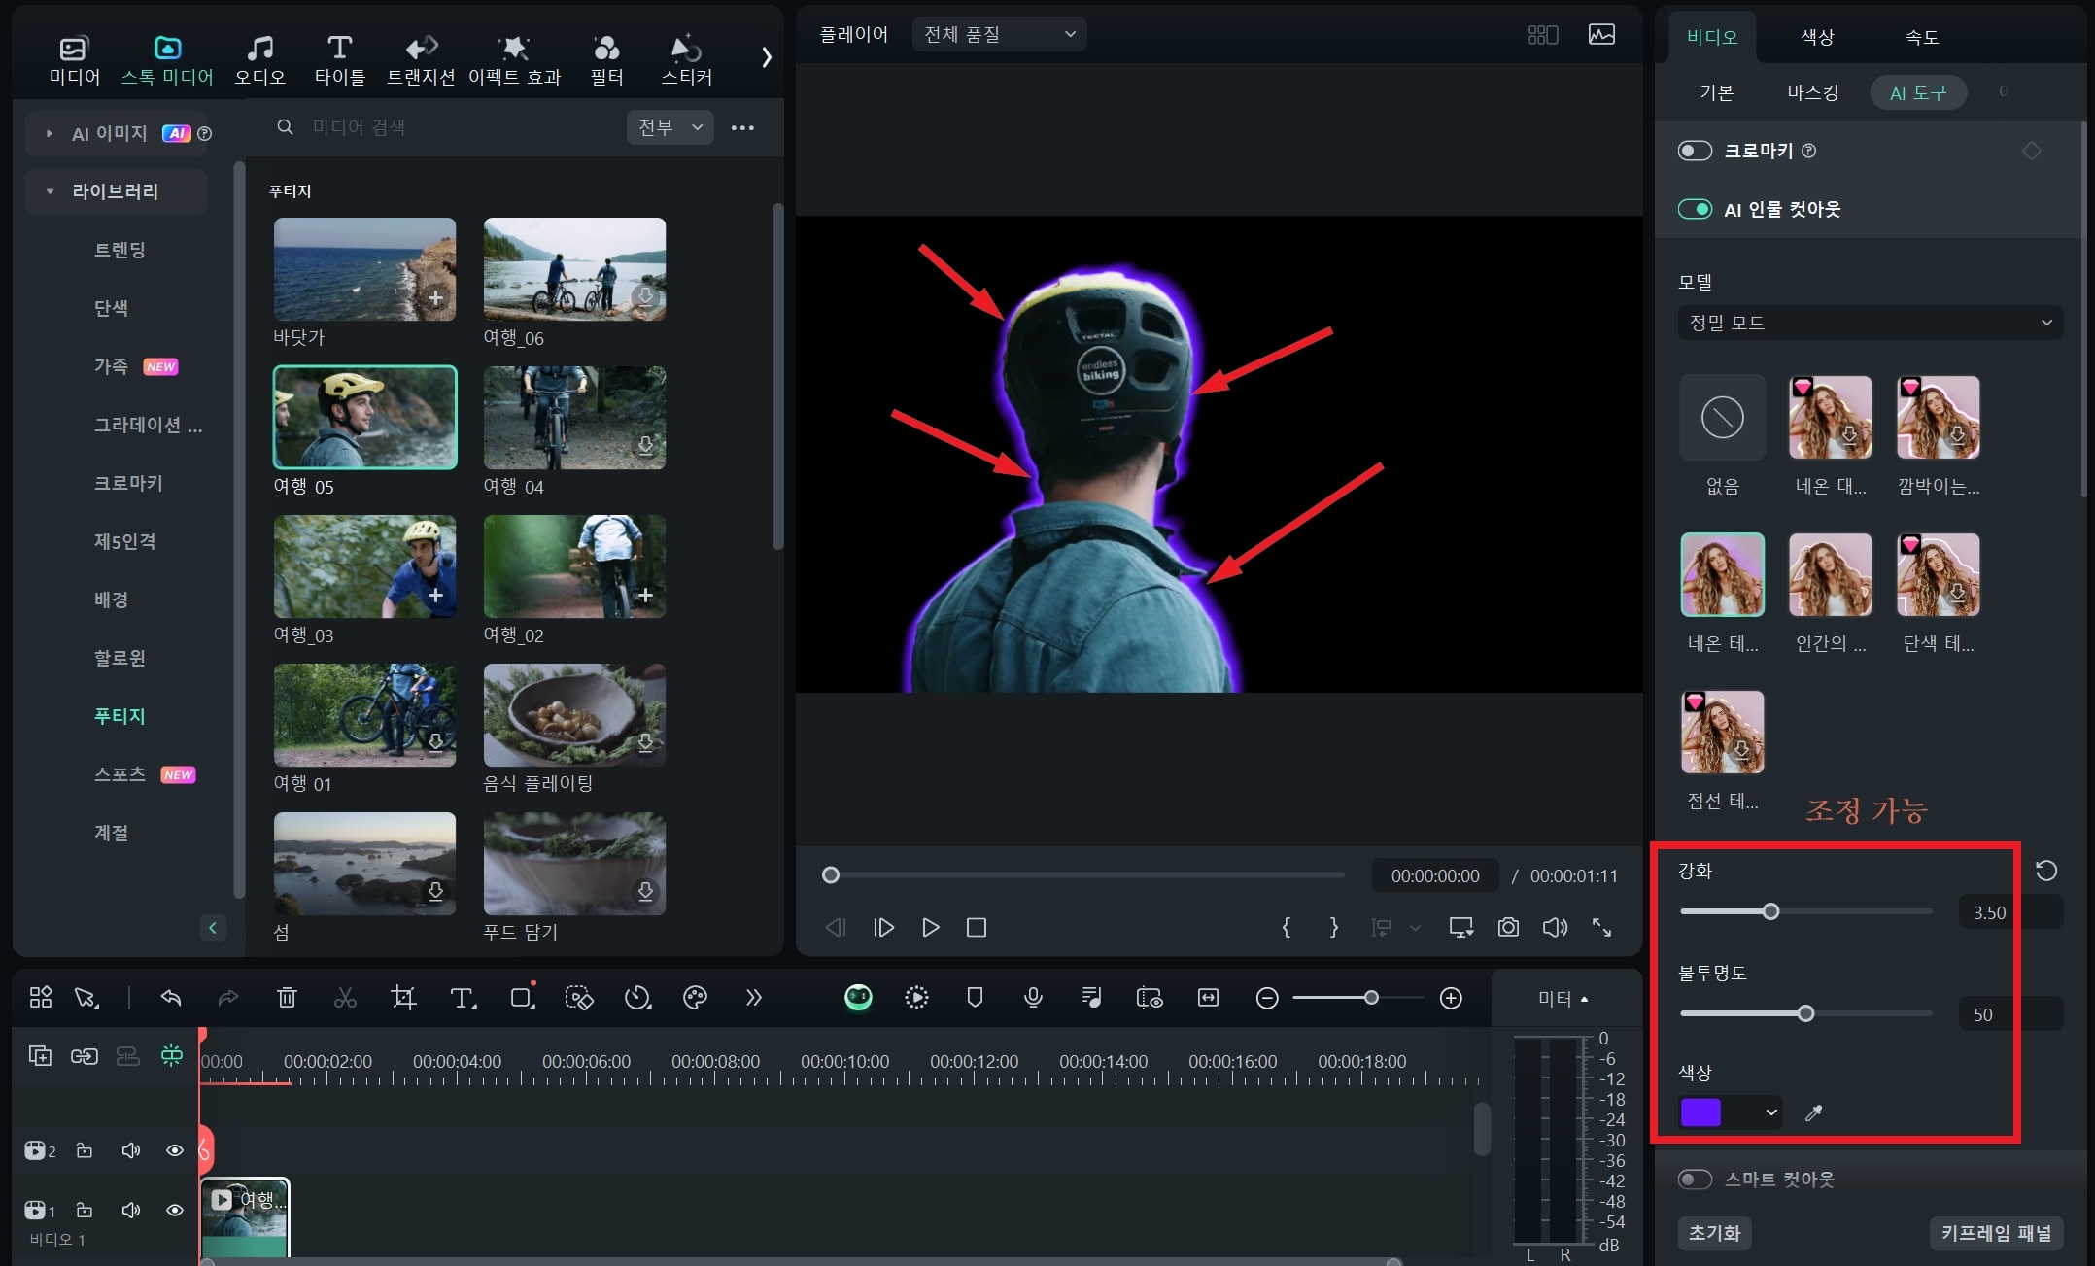This screenshot has height=1266, width=2095.
Task: Adjust the 불투명도 slider handle
Action: pos(1805,1013)
